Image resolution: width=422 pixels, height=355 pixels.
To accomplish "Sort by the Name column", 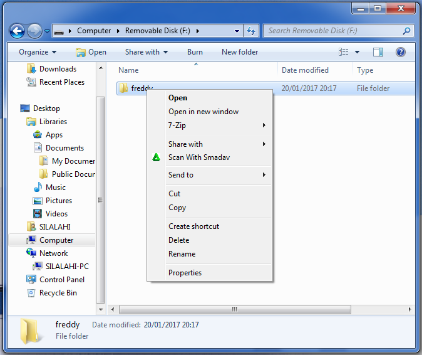I will (x=128, y=70).
